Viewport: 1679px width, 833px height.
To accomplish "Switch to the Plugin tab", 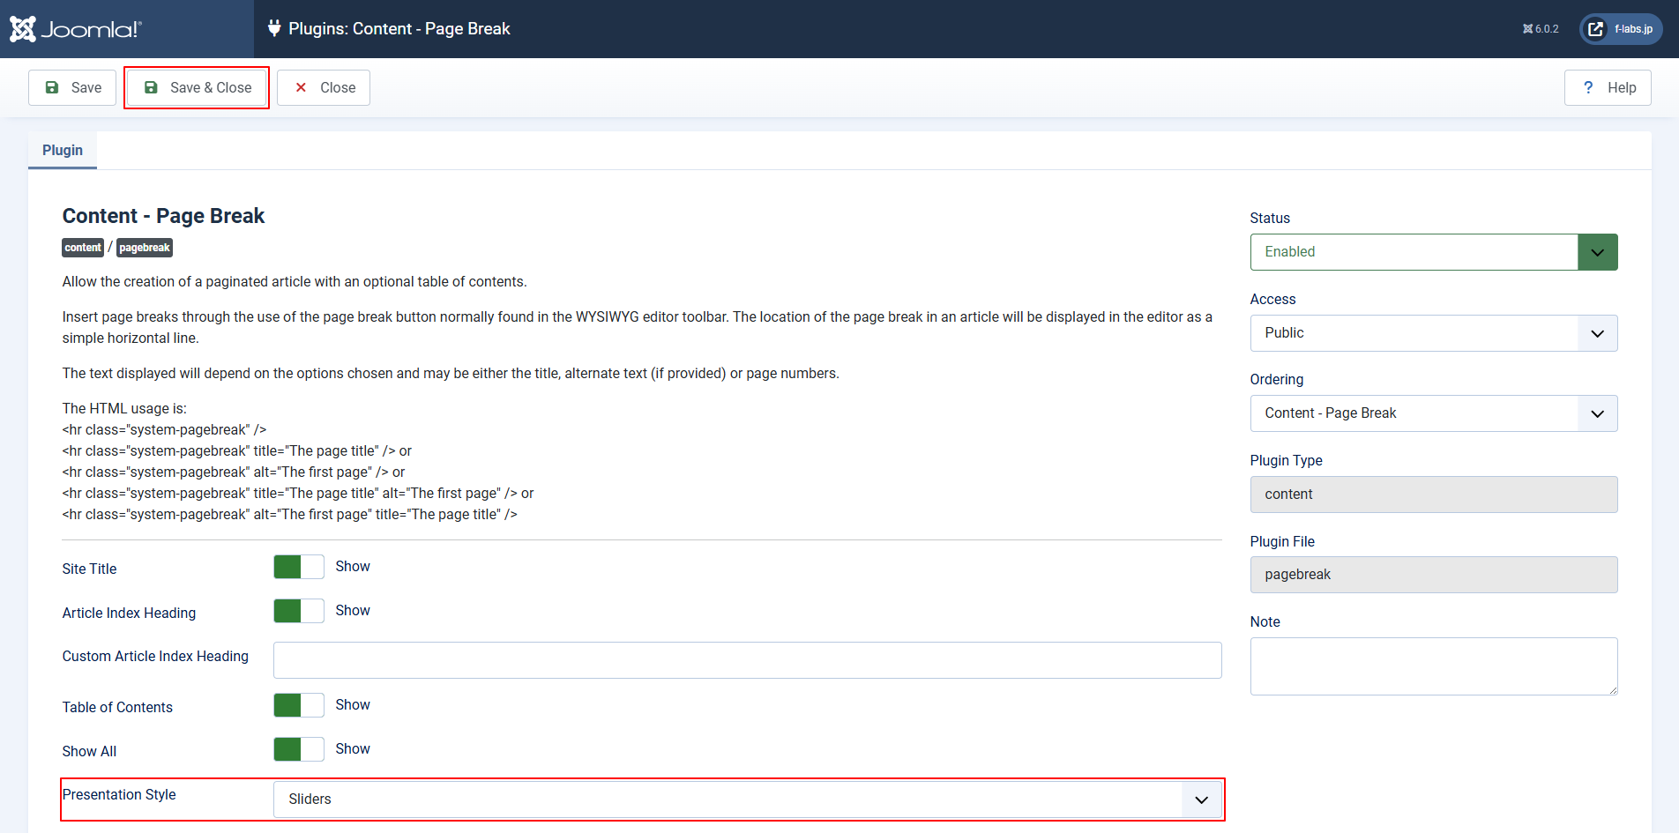I will [63, 151].
